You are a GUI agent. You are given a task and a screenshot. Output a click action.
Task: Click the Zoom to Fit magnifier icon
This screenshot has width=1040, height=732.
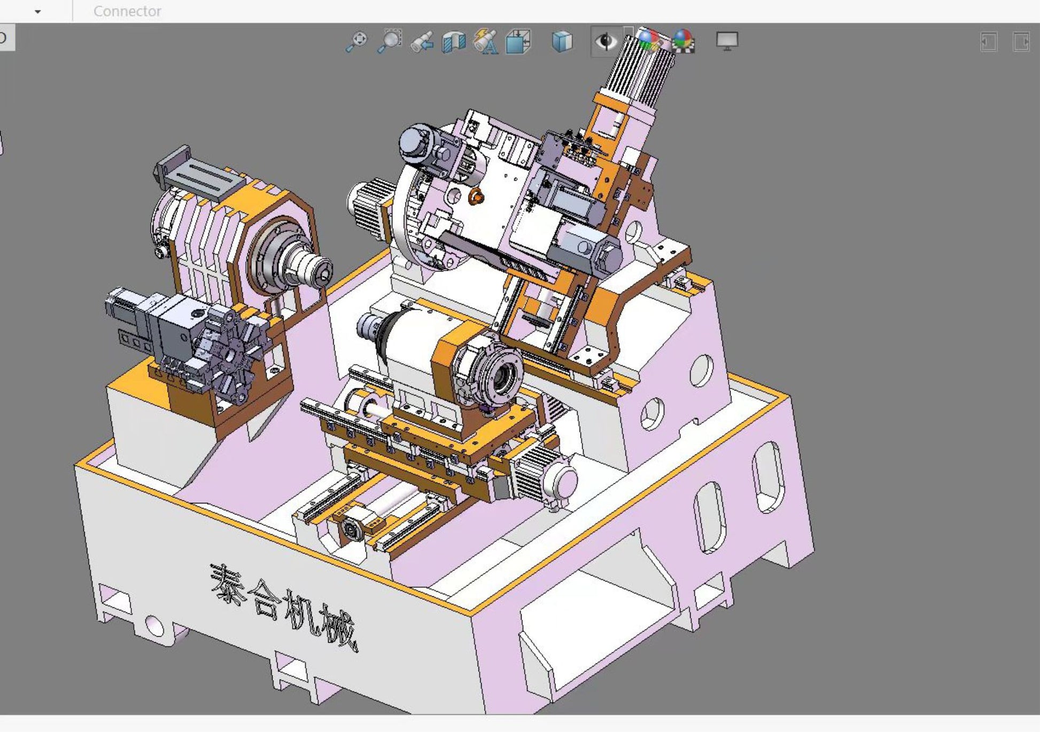tap(356, 41)
